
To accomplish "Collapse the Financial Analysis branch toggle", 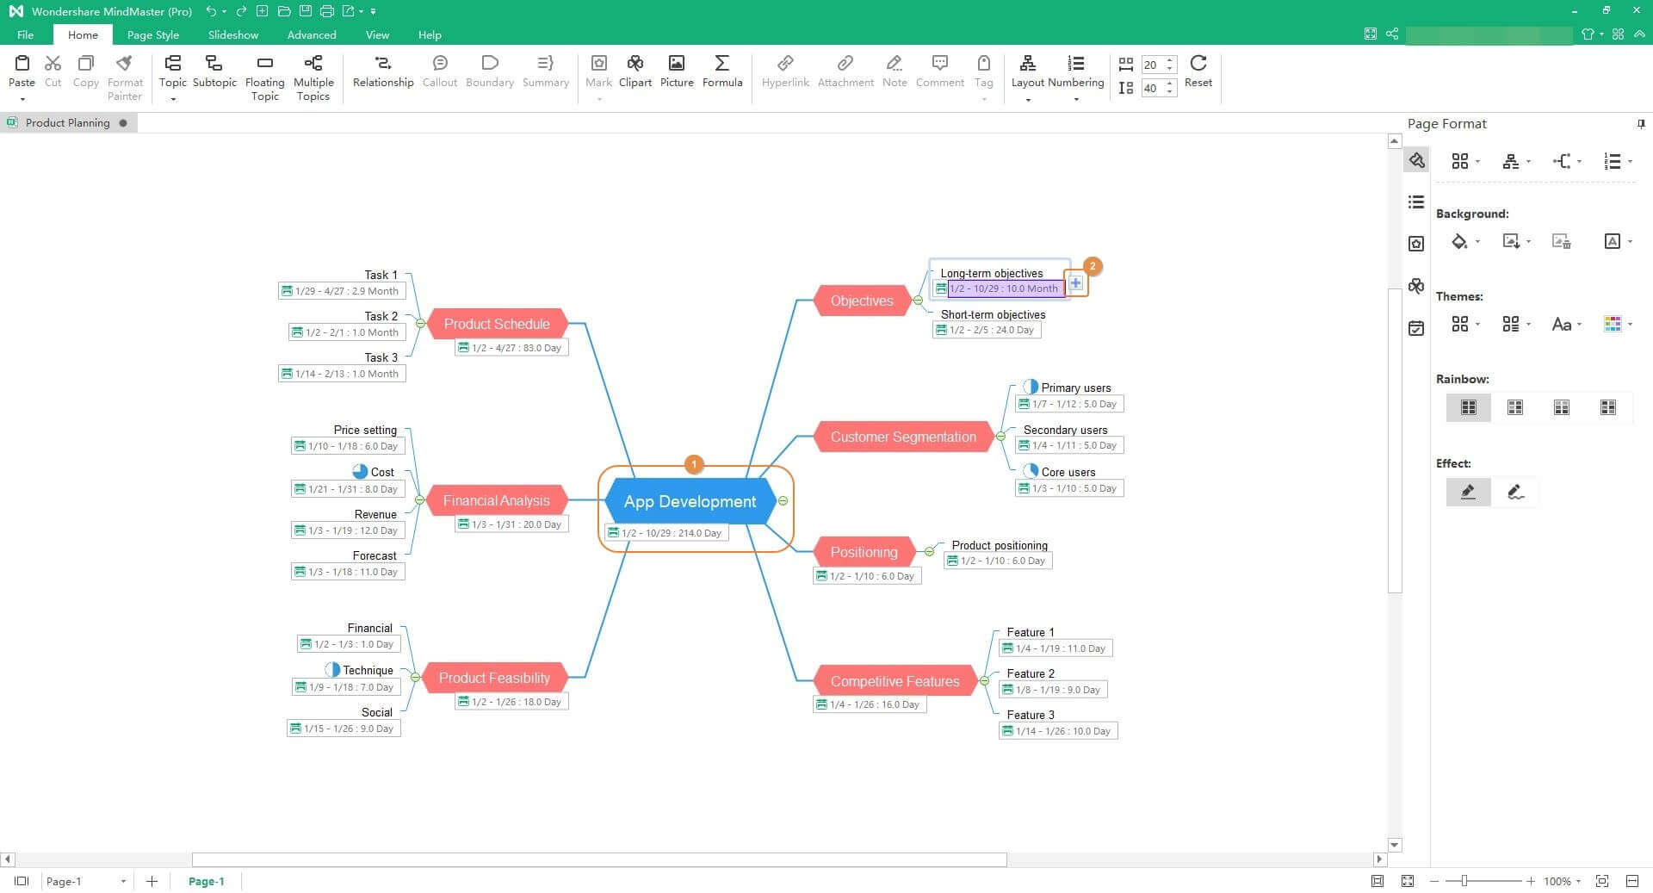I will 419,500.
